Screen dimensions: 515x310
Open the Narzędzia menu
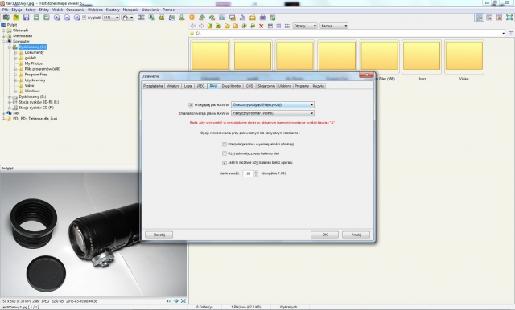pyautogui.click(x=130, y=10)
